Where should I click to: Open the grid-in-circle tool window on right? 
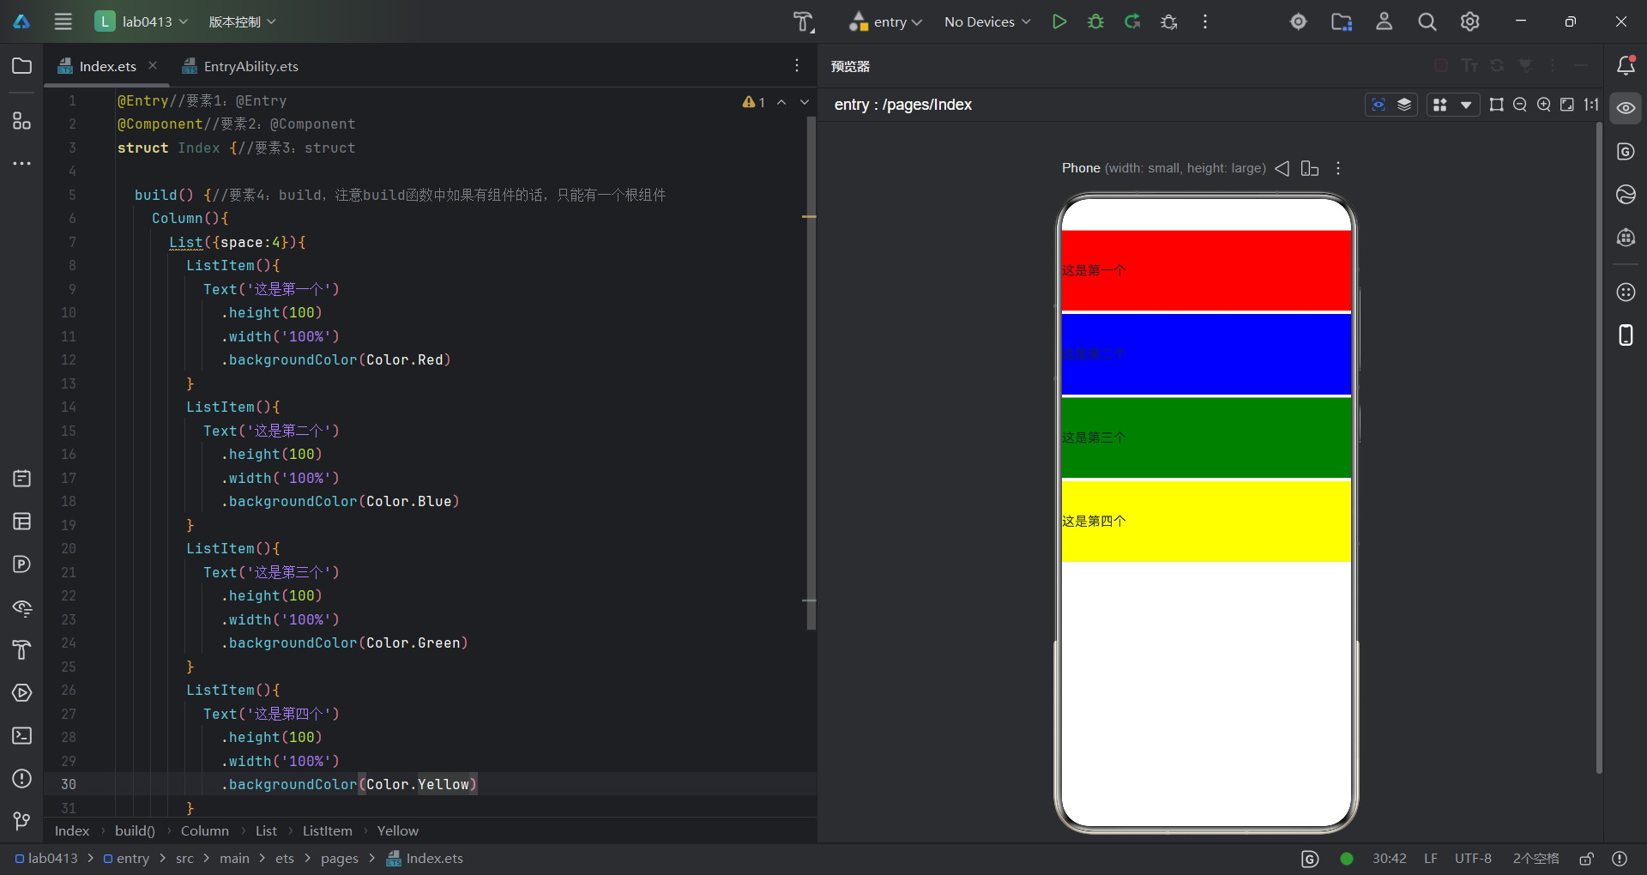[1626, 238]
